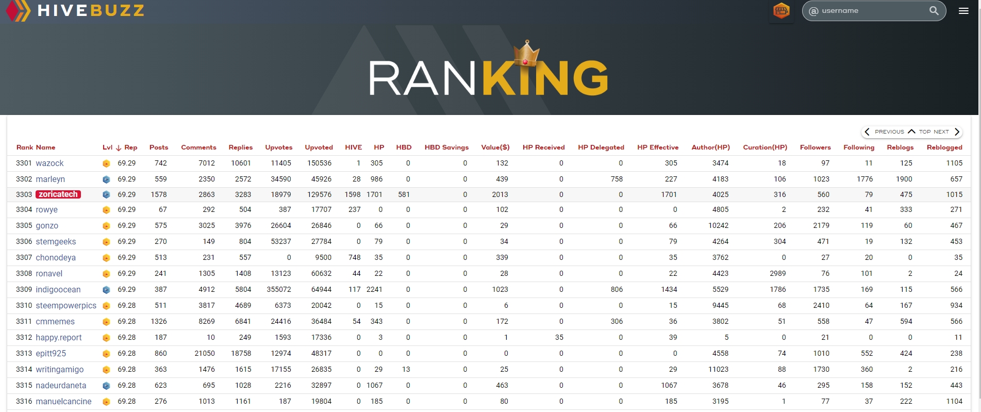Open the shop icon in header
This screenshot has width=981, height=412.
[x=782, y=10]
